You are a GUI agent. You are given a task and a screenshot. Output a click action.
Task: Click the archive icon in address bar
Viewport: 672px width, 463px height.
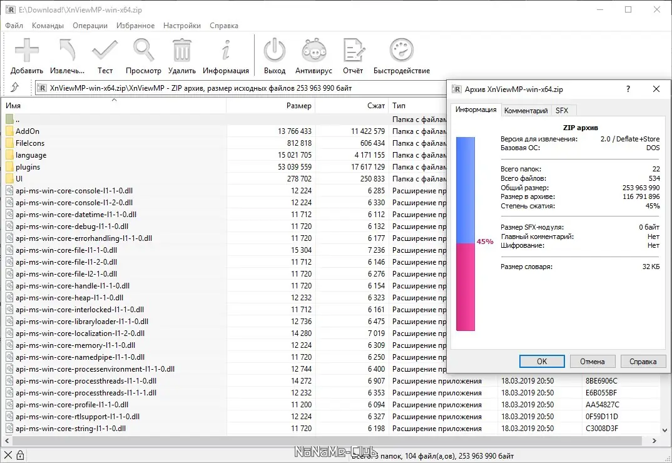coord(41,88)
